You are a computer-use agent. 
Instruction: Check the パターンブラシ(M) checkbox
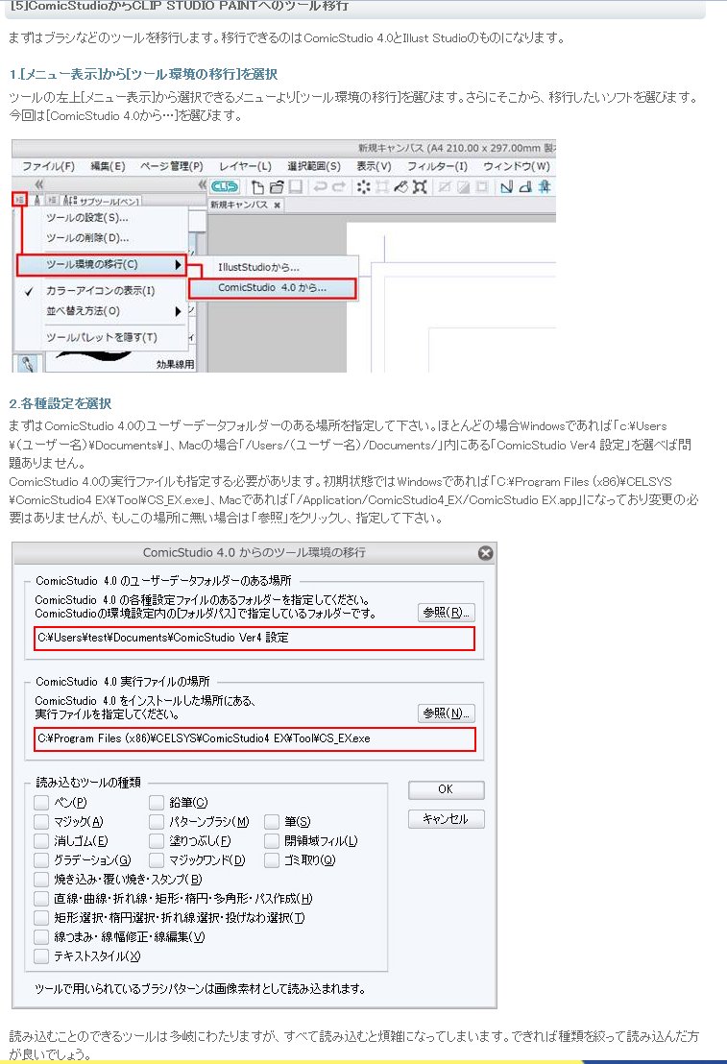(x=157, y=822)
